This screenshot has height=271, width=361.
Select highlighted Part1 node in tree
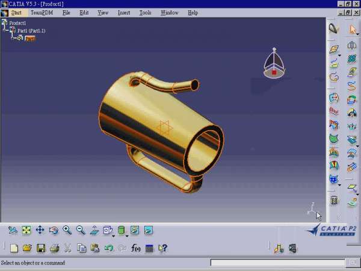(x=29, y=38)
